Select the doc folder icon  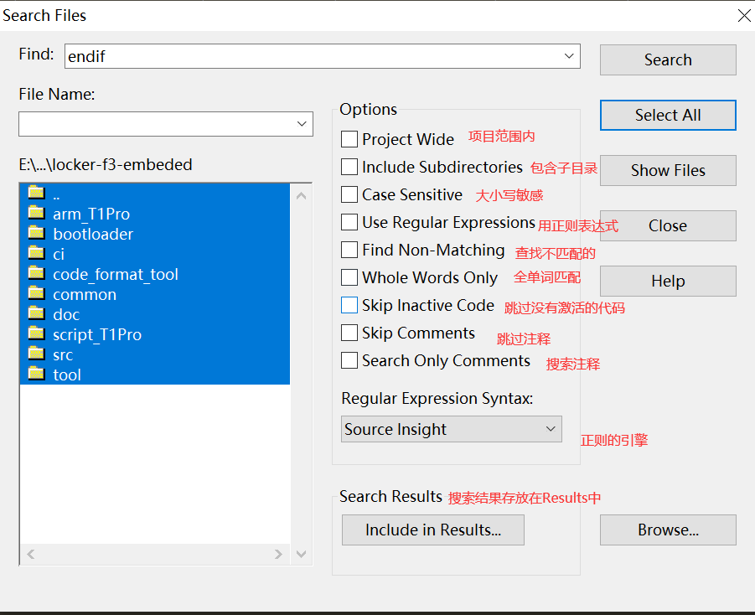36,313
